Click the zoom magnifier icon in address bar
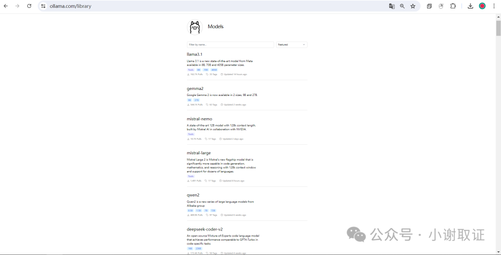 point(402,6)
